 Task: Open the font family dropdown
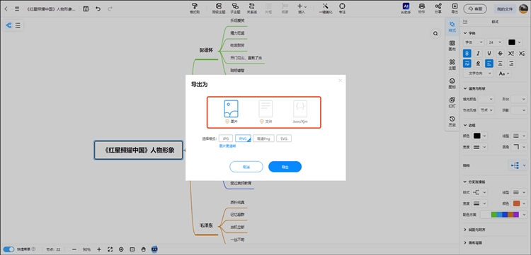pyautogui.click(x=474, y=42)
